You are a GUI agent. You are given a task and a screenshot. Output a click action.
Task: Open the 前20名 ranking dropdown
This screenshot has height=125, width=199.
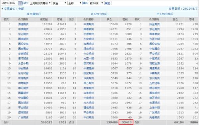pyautogui.click(x=96, y=3)
